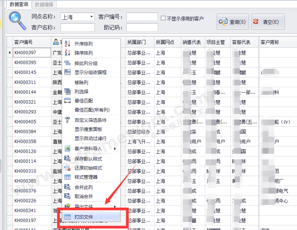Open 列选择 column chooser
This screenshot has height=230, width=297.
[81, 91]
